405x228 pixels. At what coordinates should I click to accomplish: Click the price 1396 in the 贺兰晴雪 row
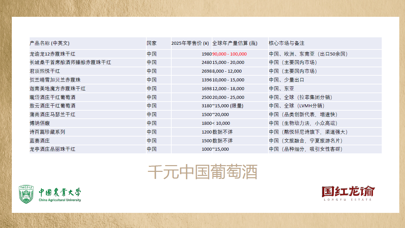coord(207,80)
